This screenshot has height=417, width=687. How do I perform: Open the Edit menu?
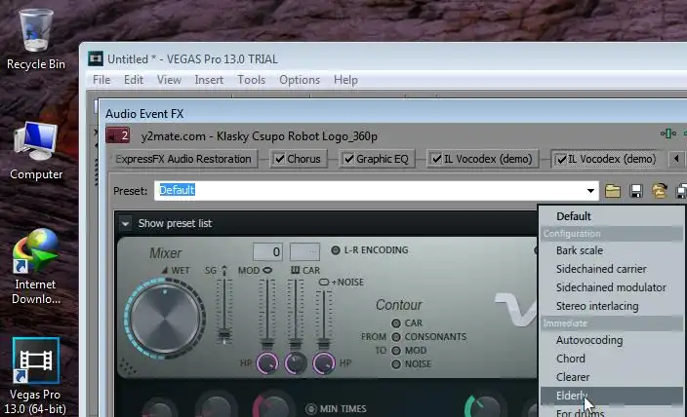[x=134, y=80]
